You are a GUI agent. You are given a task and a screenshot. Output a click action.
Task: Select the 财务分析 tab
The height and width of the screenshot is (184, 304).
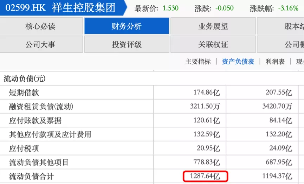(x=127, y=26)
